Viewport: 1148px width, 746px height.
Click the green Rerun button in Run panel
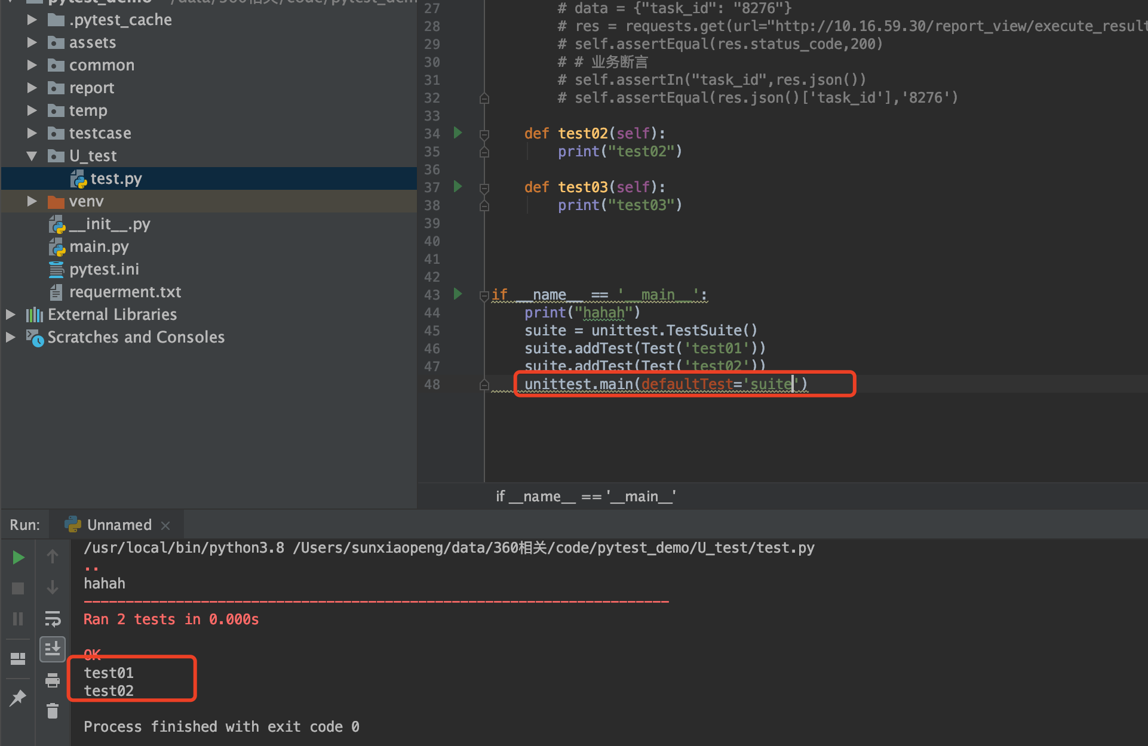19,557
